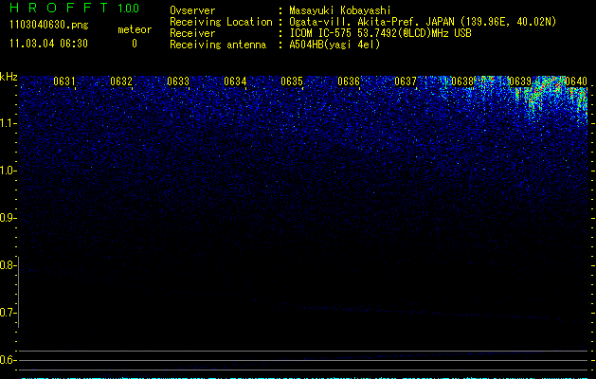
Task: Click the 0.7 frequency axis label
Action: pyautogui.click(x=8, y=313)
